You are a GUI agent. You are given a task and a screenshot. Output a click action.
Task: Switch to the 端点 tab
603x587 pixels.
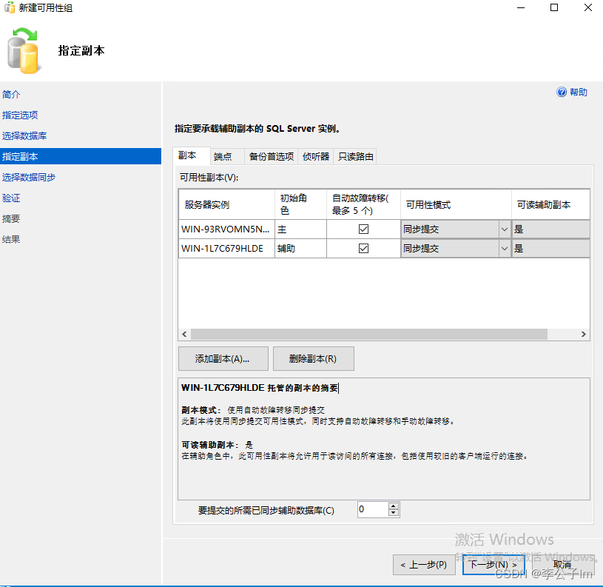pos(224,156)
